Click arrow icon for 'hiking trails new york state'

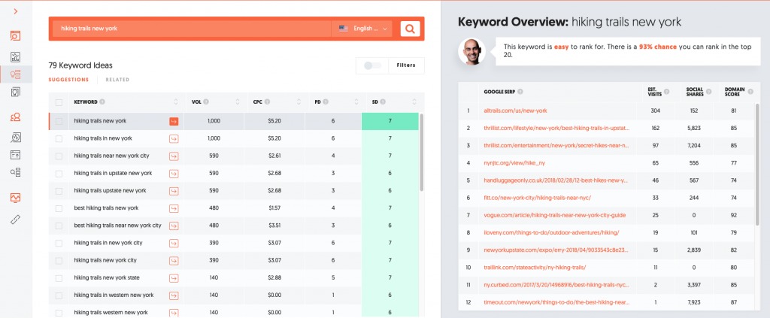[x=174, y=278]
